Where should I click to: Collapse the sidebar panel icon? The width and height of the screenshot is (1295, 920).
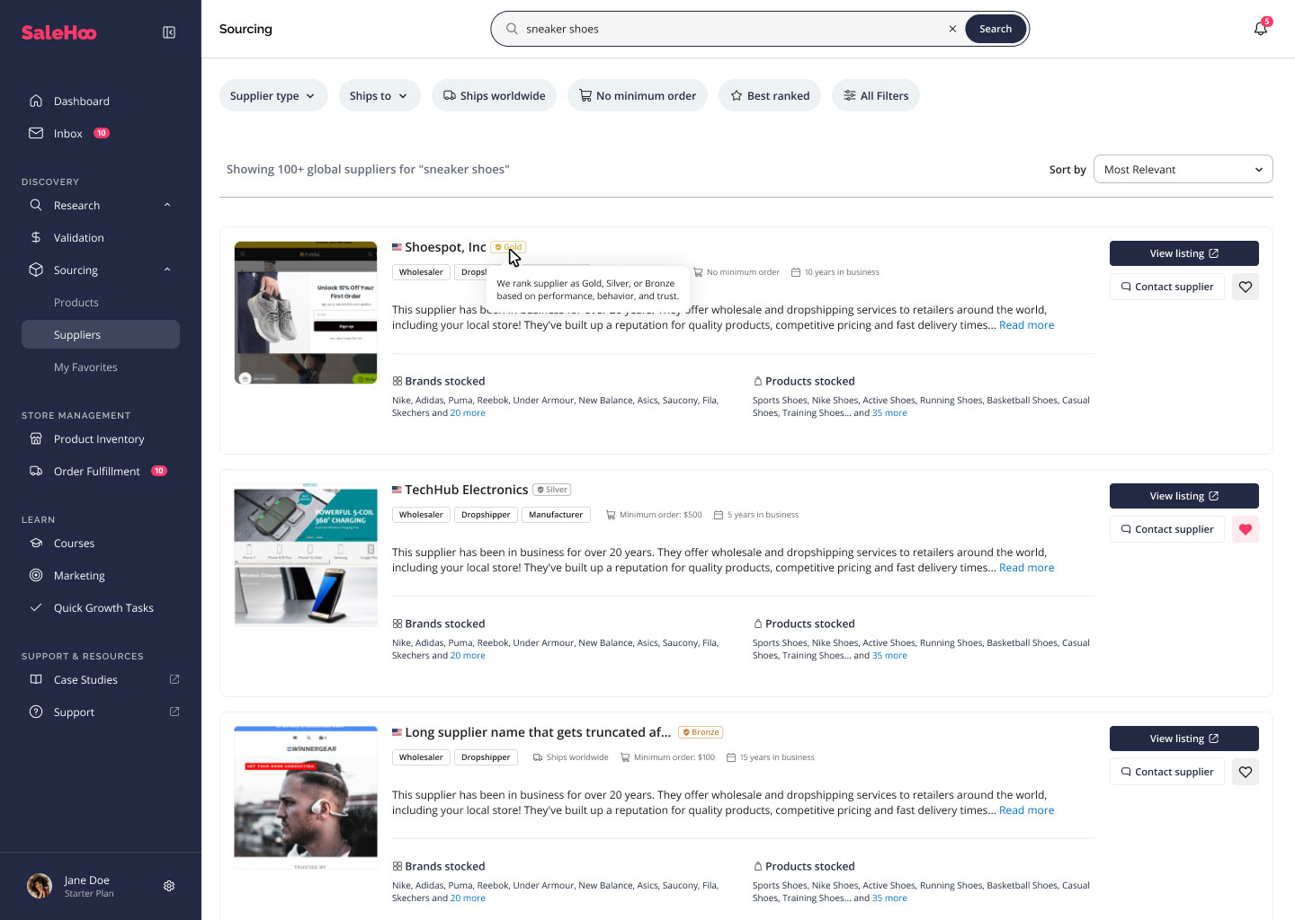tap(168, 32)
